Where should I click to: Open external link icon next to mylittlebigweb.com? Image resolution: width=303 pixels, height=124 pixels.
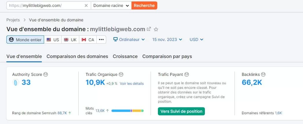pyautogui.click(x=149, y=29)
